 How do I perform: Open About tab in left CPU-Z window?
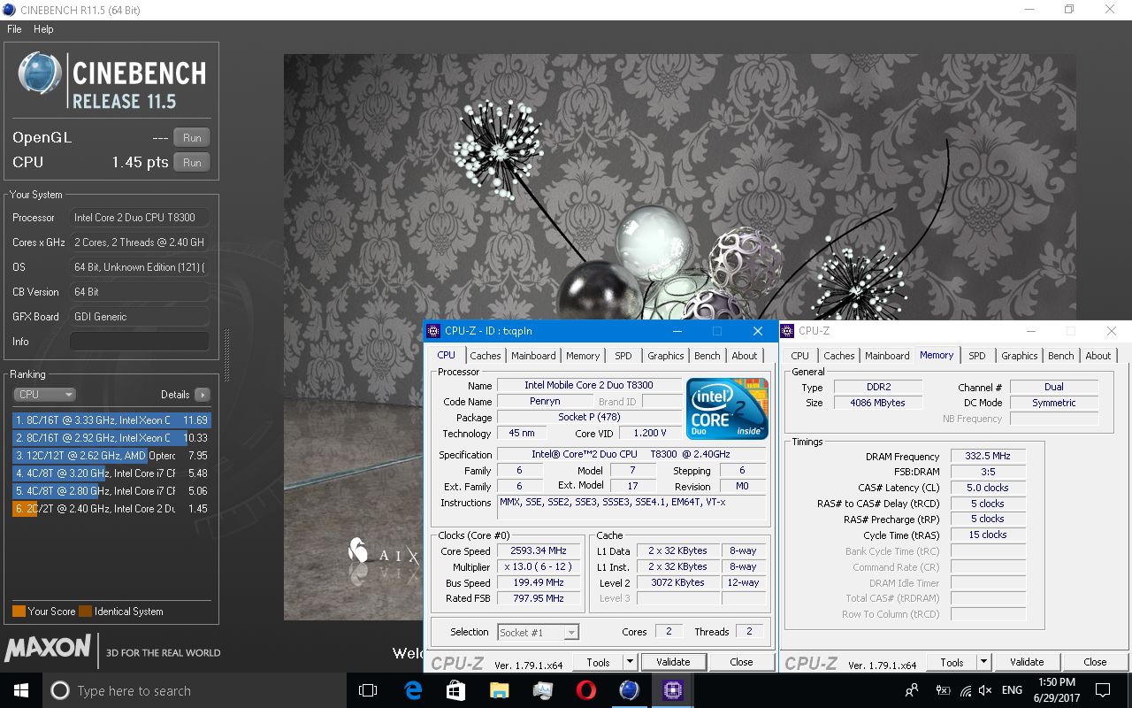745,356
